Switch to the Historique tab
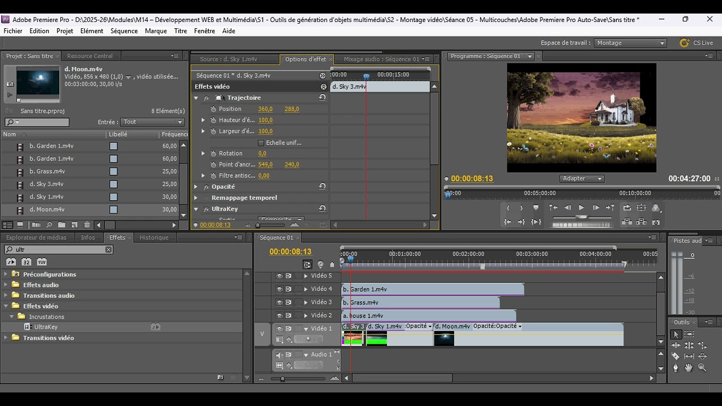This screenshot has width=722, height=406. pos(154,237)
